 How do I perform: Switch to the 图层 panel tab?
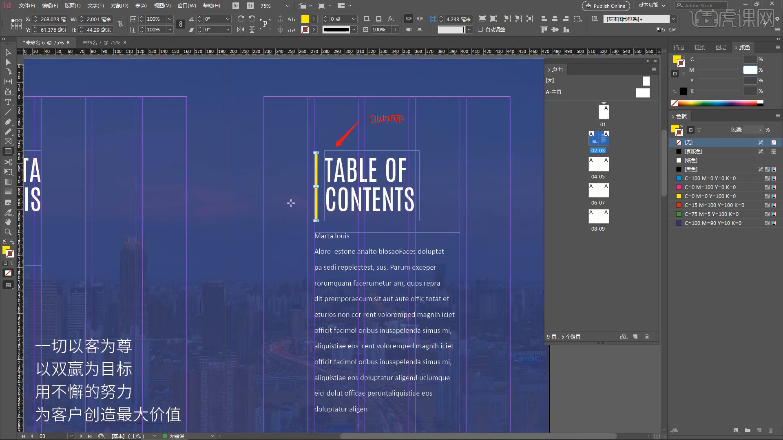coord(721,47)
